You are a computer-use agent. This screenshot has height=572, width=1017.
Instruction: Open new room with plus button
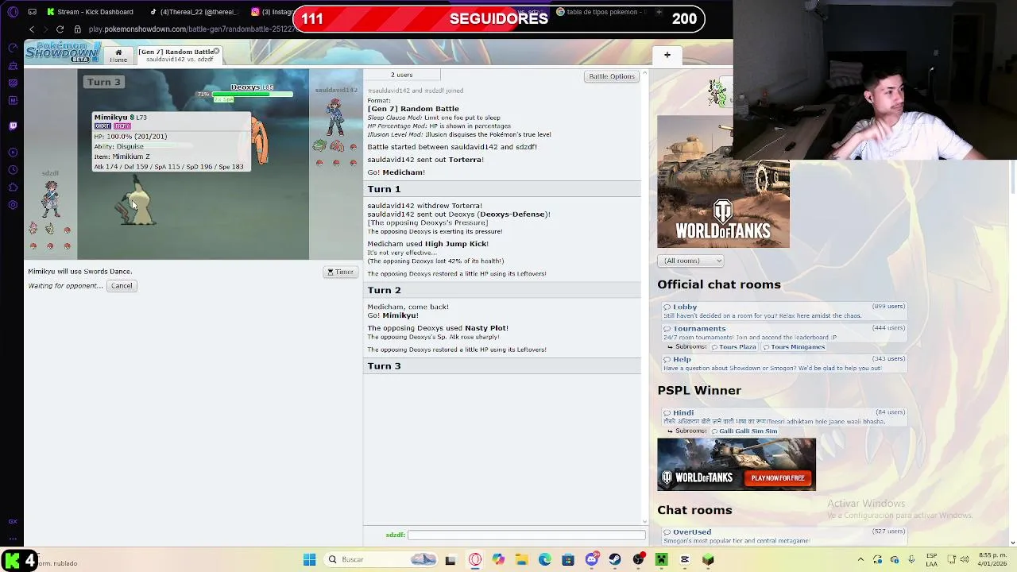(667, 55)
